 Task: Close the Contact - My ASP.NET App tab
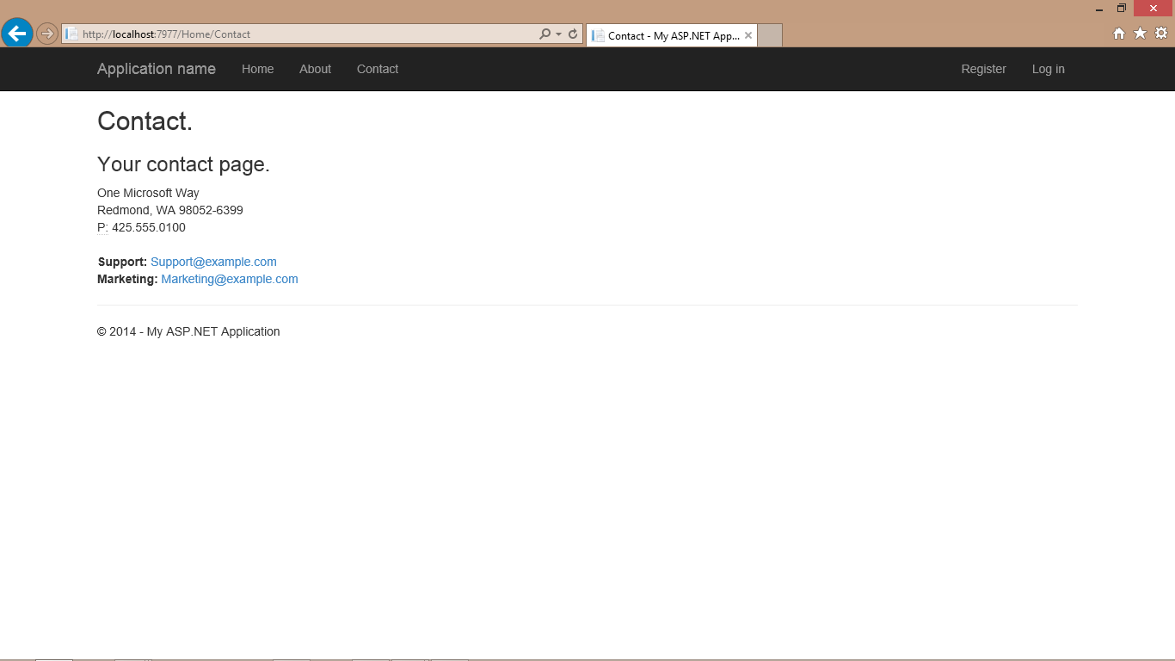[748, 35]
